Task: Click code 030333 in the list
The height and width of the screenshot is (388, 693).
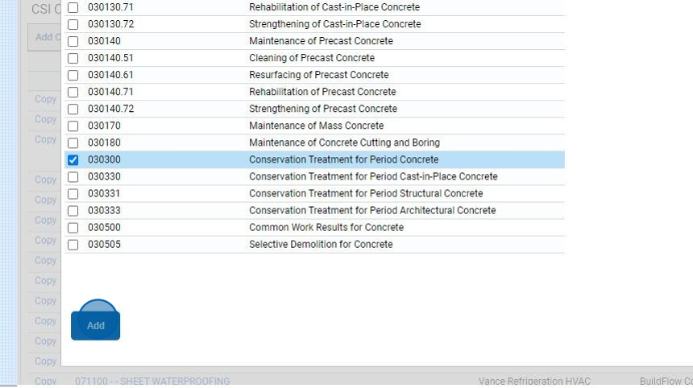Action: click(x=104, y=211)
